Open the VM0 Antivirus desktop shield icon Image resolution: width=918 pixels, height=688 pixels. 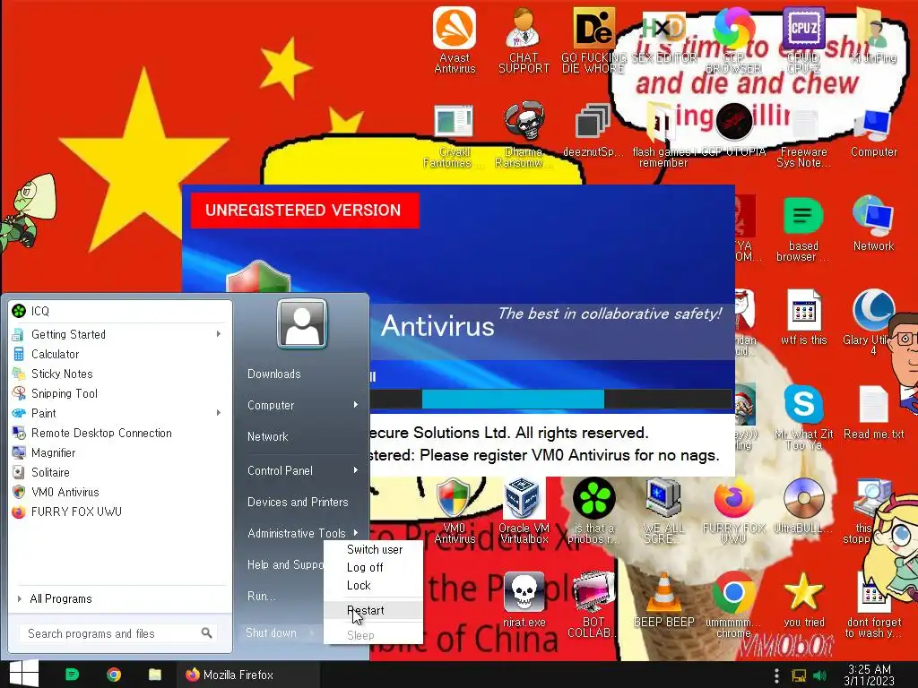[x=455, y=511]
